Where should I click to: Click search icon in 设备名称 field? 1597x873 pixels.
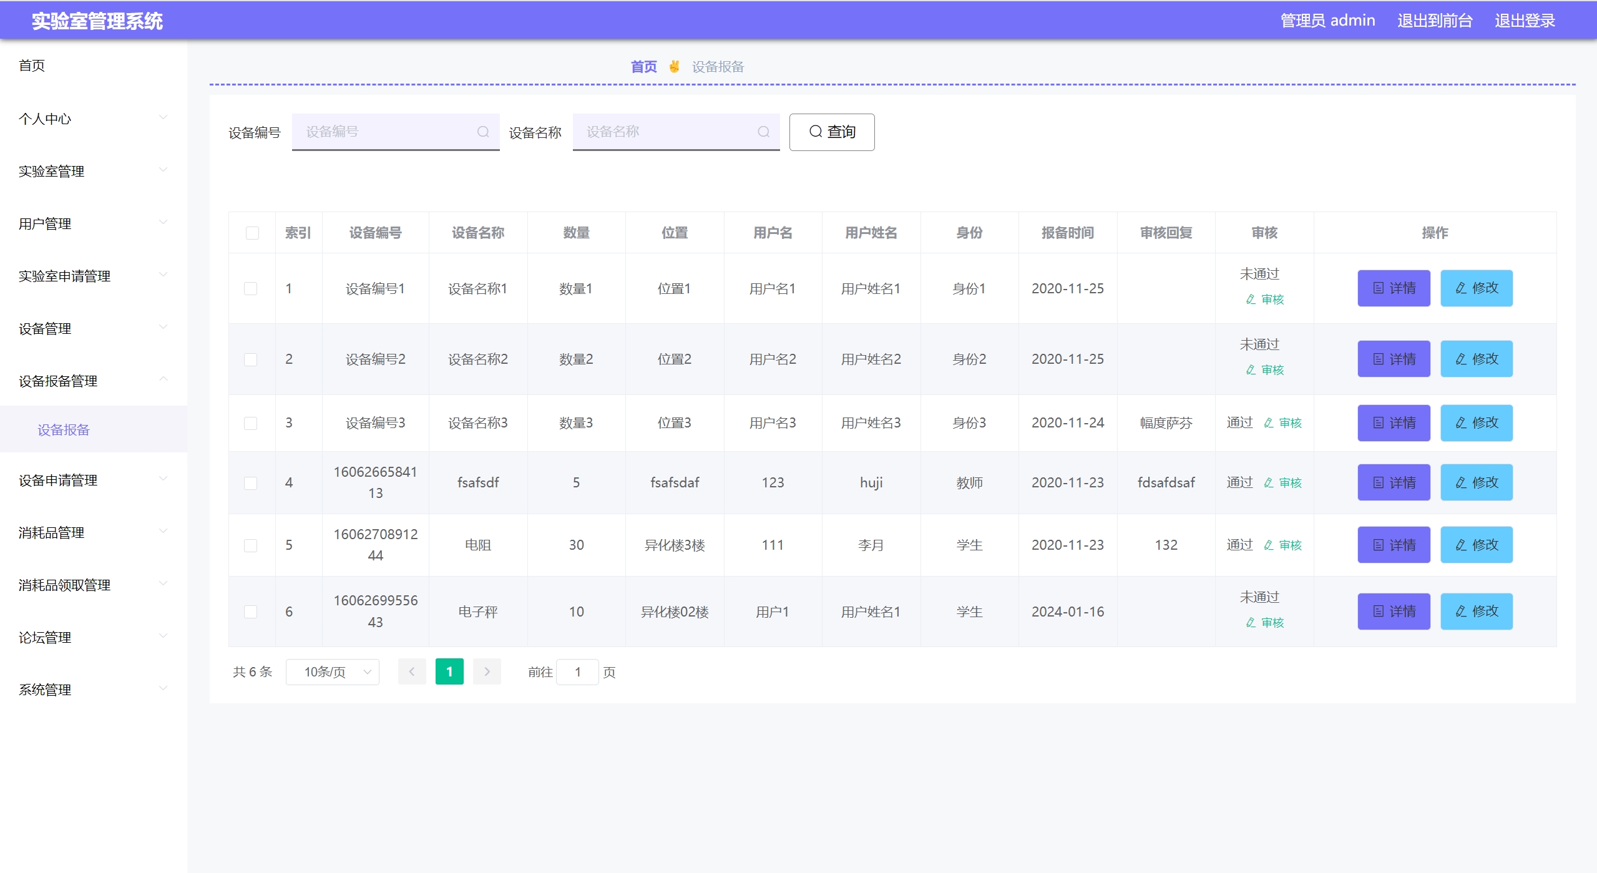click(763, 132)
